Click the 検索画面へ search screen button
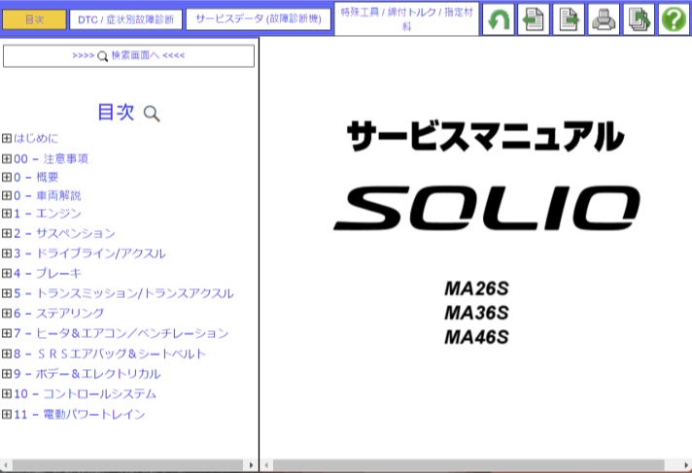This screenshot has height=473, width=692. (x=128, y=55)
